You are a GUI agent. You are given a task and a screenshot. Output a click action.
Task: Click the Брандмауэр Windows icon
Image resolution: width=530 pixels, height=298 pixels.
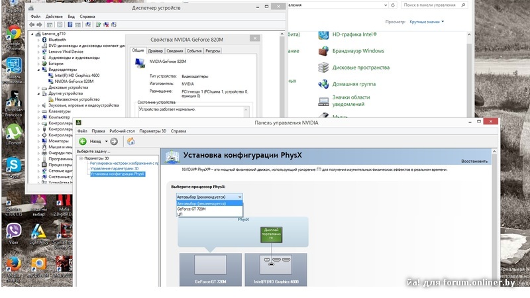pyautogui.click(x=323, y=51)
